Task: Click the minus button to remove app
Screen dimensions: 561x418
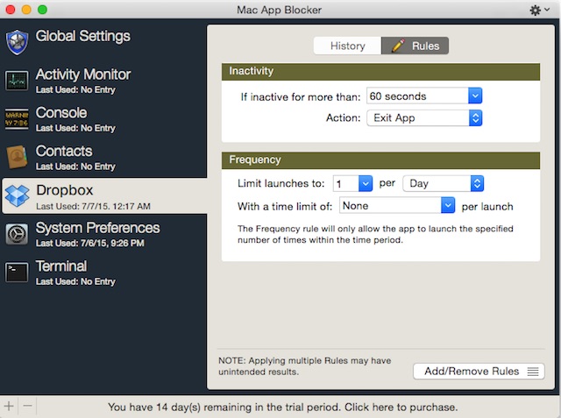Action: click(x=27, y=407)
